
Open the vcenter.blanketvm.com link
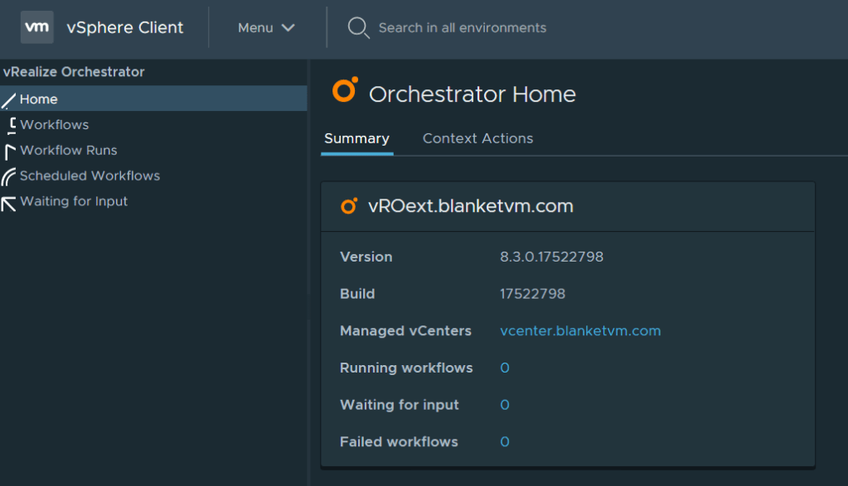tap(580, 330)
